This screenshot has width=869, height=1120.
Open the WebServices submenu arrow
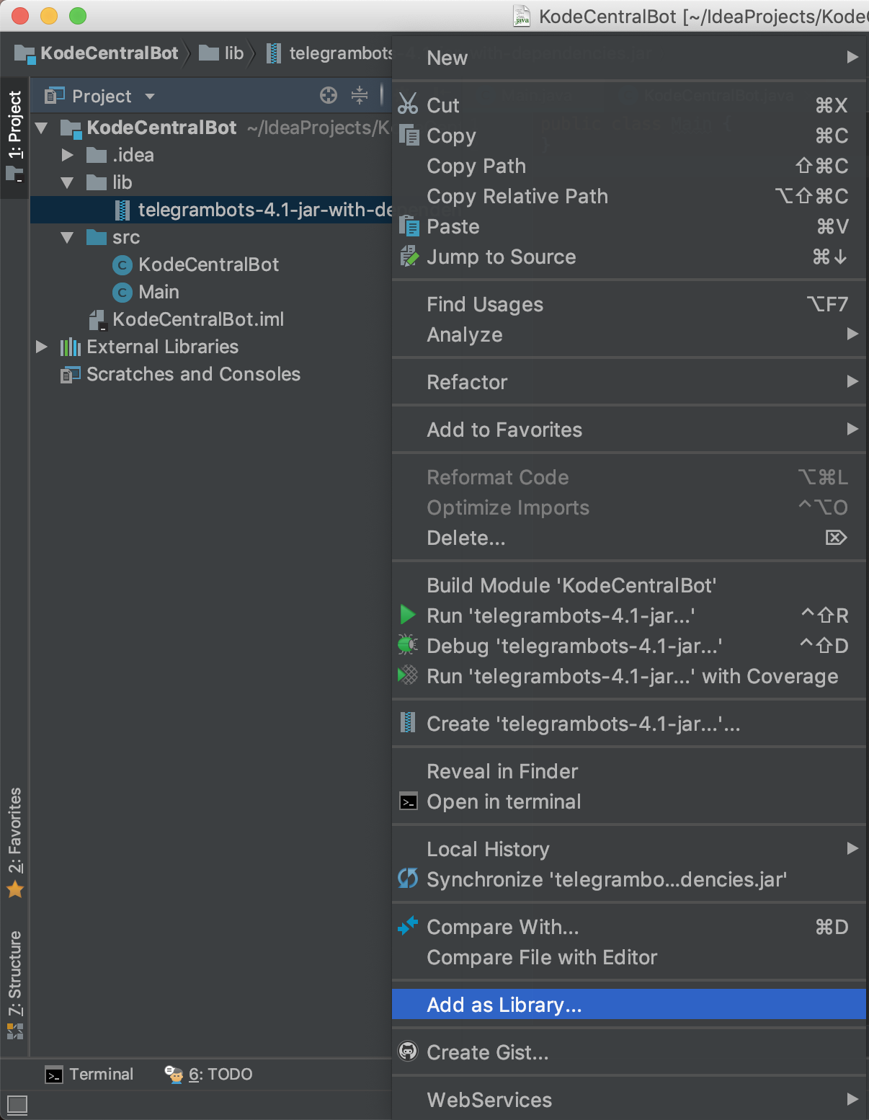(852, 1099)
